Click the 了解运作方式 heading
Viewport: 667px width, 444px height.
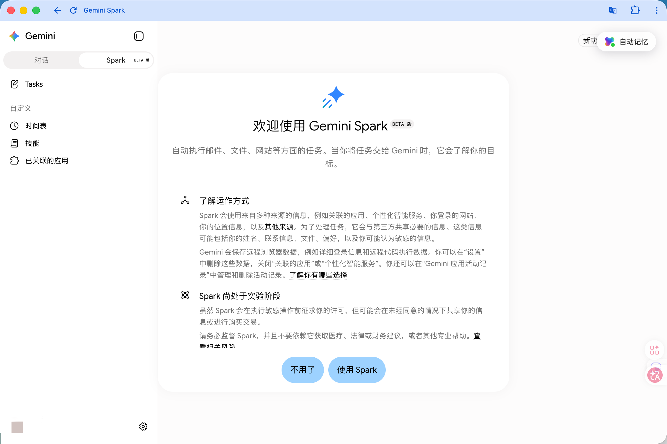224,201
